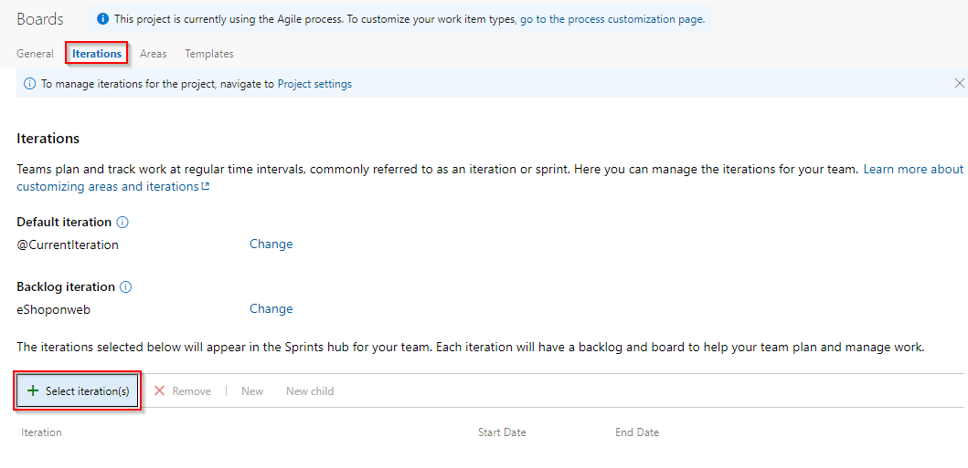The width and height of the screenshot is (968, 468).
Task: Switch to the Iterations tab
Action: pos(97,54)
